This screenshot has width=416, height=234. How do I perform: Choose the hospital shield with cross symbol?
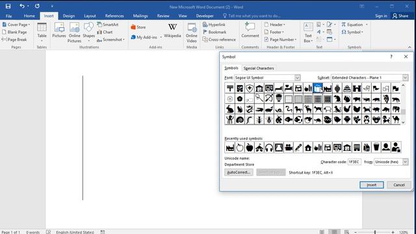pos(250,88)
